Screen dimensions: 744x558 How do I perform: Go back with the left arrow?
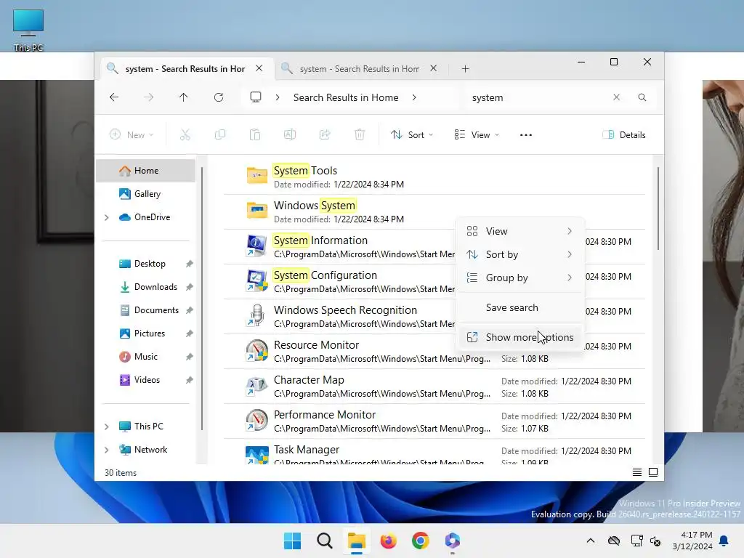[x=114, y=97]
